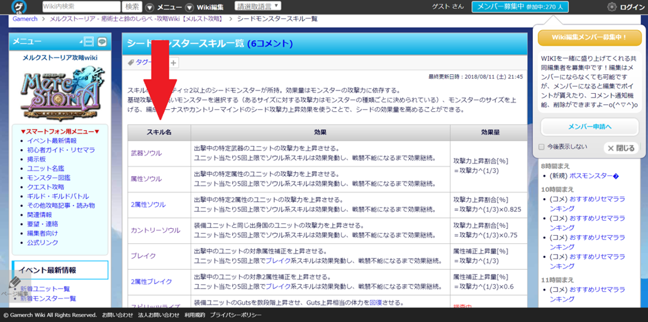Click the tag icon below the page title

131,63
